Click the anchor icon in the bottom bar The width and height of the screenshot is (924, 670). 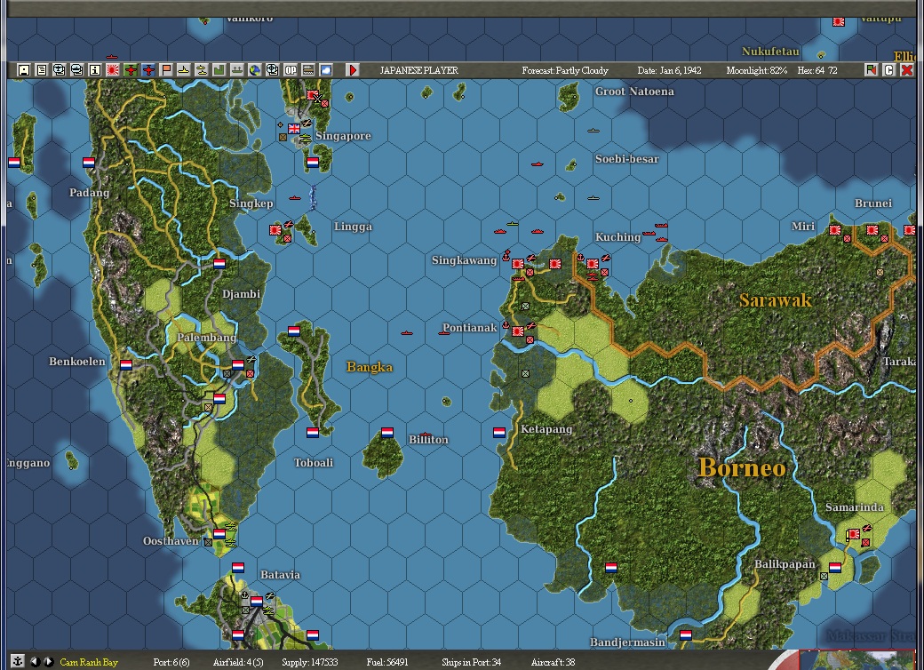18,661
